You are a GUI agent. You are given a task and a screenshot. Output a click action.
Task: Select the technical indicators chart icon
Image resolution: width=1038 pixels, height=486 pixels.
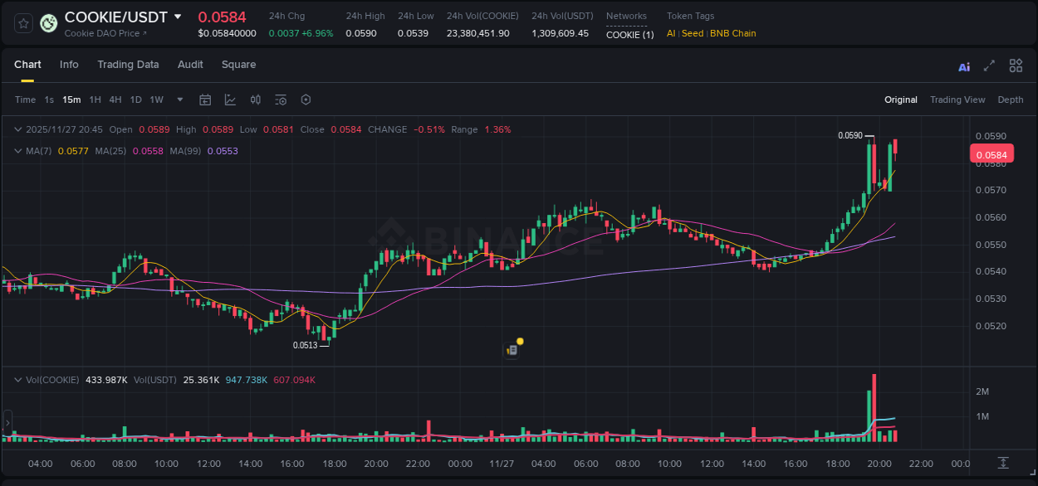(229, 100)
